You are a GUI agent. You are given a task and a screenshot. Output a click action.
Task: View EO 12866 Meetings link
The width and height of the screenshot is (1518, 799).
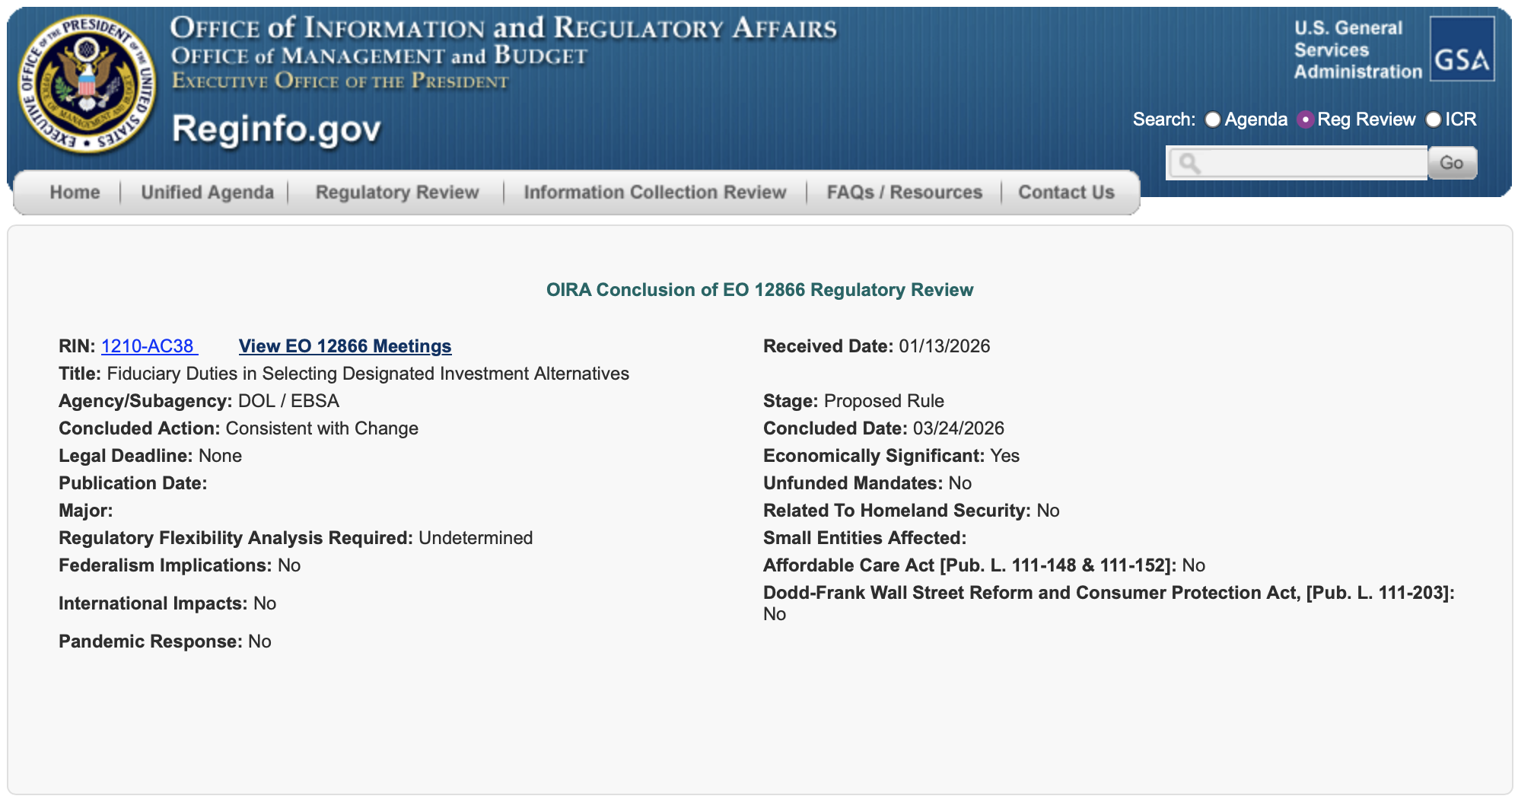tap(345, 346)
